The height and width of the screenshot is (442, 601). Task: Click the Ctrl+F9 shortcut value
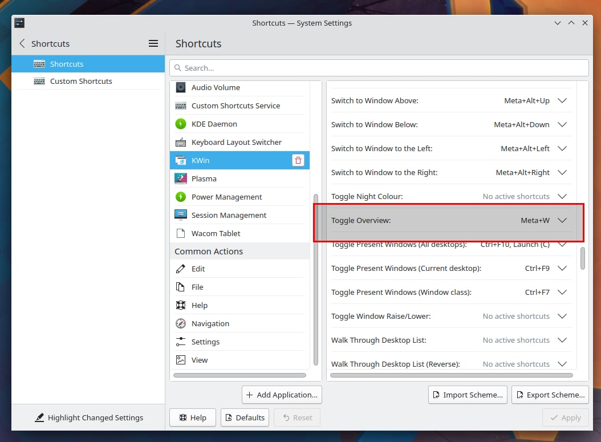point(537,269)
